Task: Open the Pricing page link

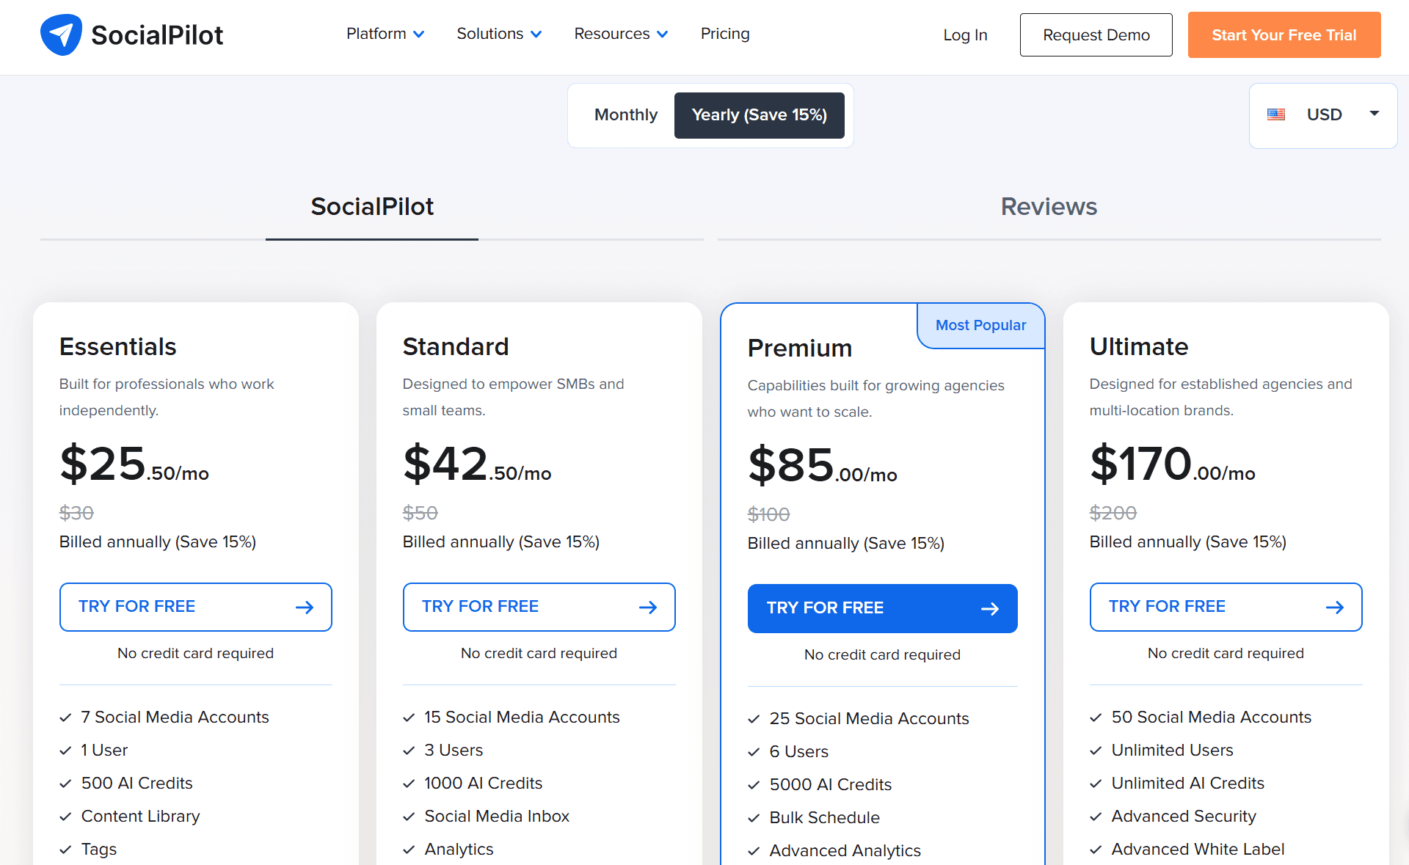Action: (725, 34)
